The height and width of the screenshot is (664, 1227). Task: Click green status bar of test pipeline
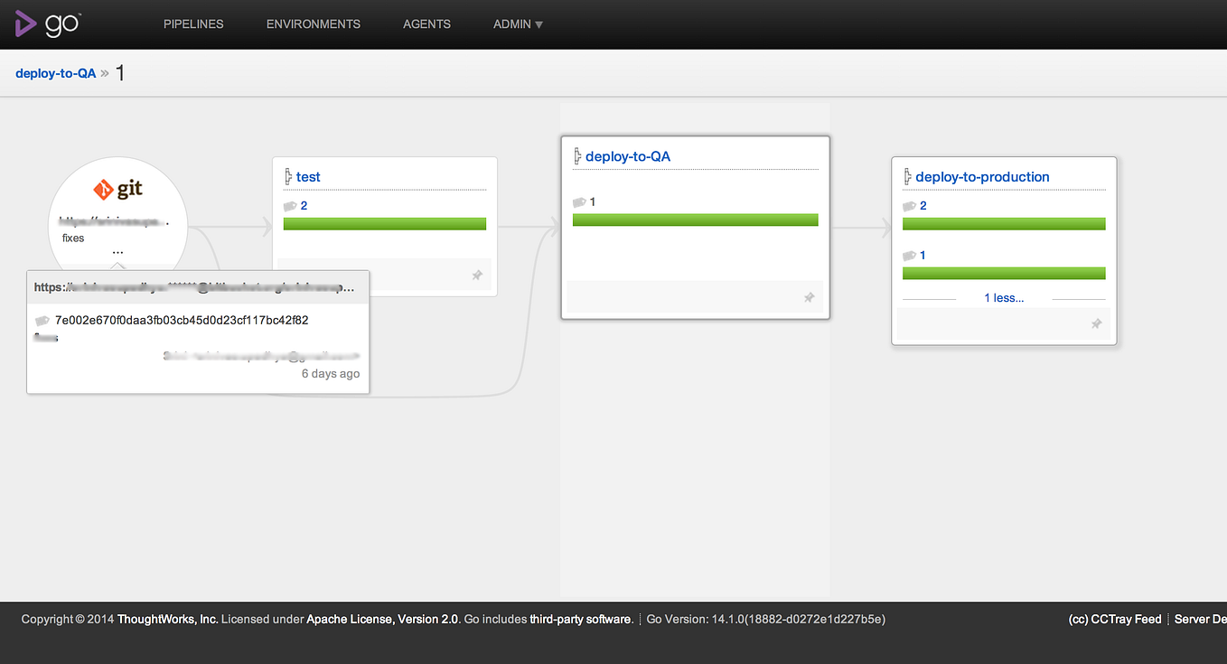point(385,224)
